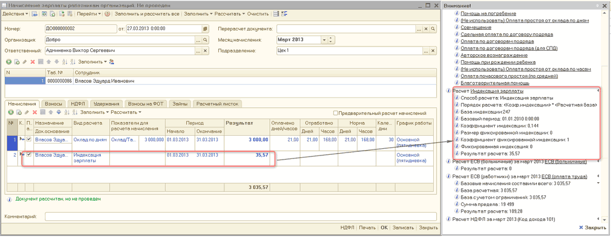
Task: Switch to the Удержания tab
Action: (106, 104)
